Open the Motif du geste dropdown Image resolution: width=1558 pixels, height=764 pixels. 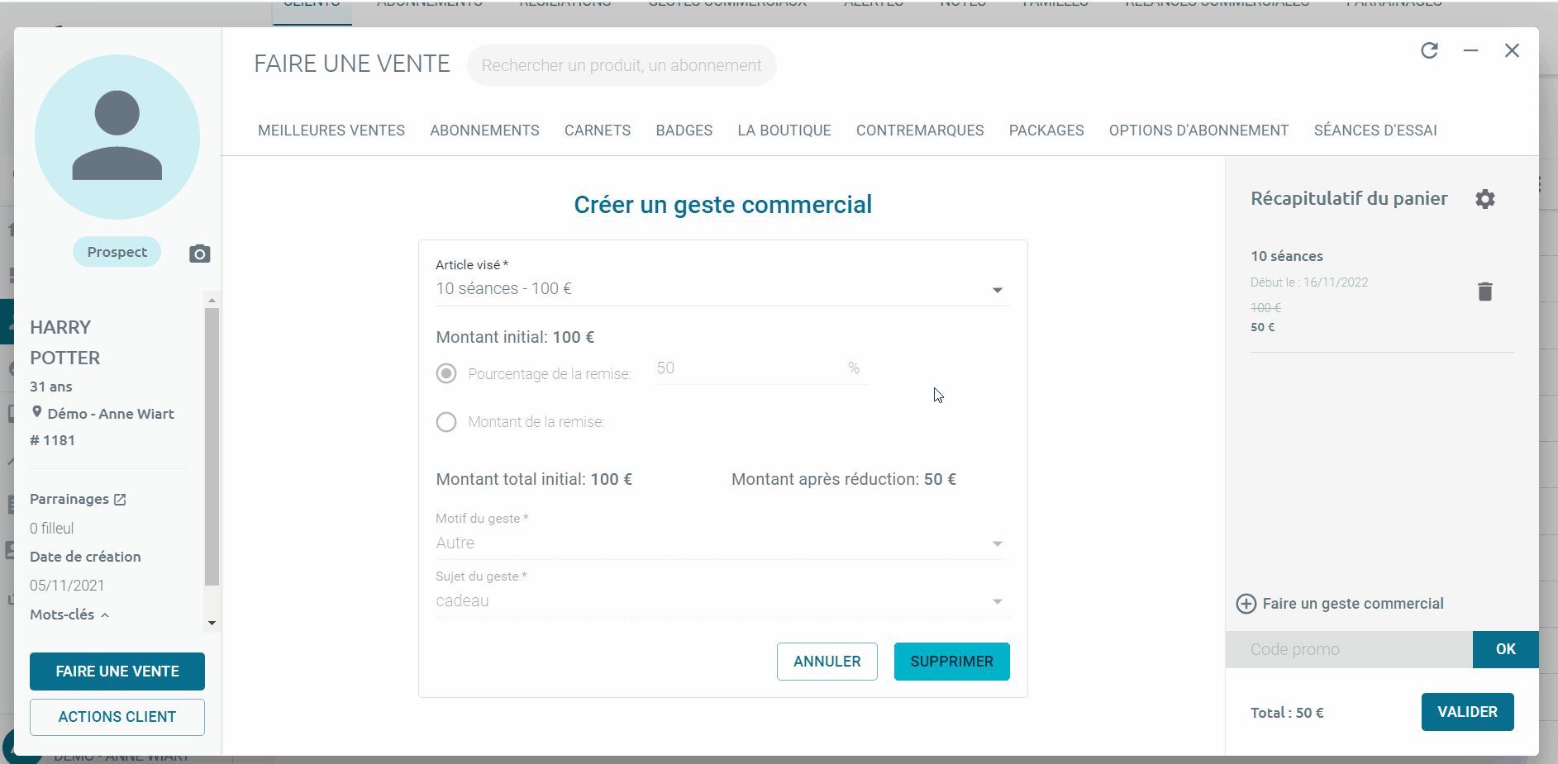(722, 543)
